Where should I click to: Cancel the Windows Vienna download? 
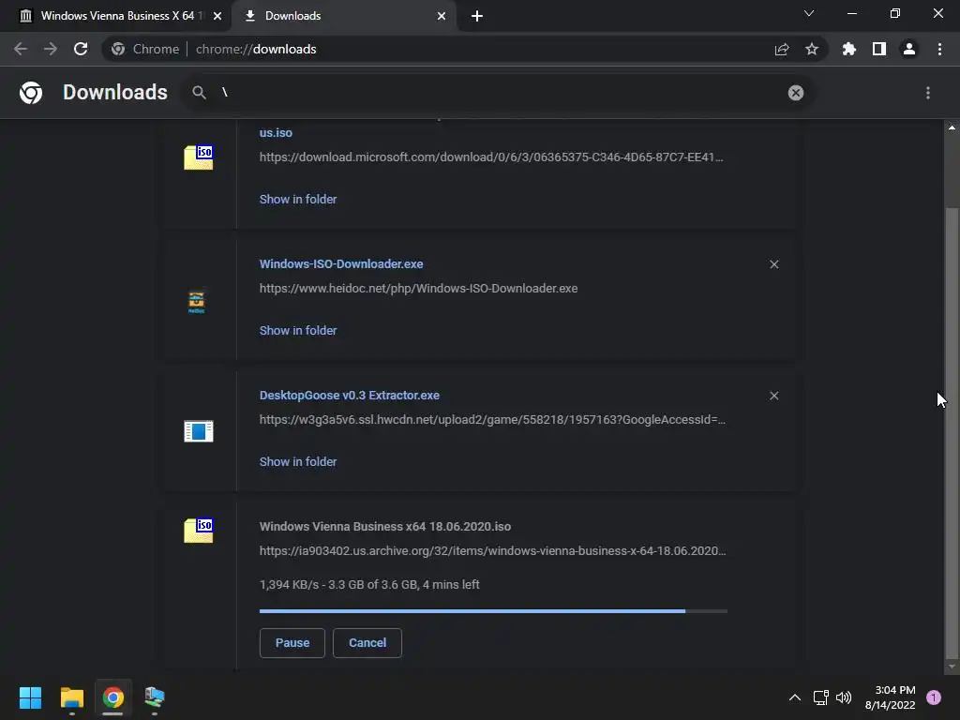(x=367, y=643)
